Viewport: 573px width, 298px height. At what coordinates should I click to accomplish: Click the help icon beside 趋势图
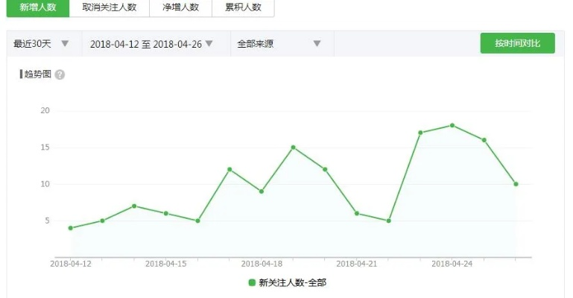60,74
